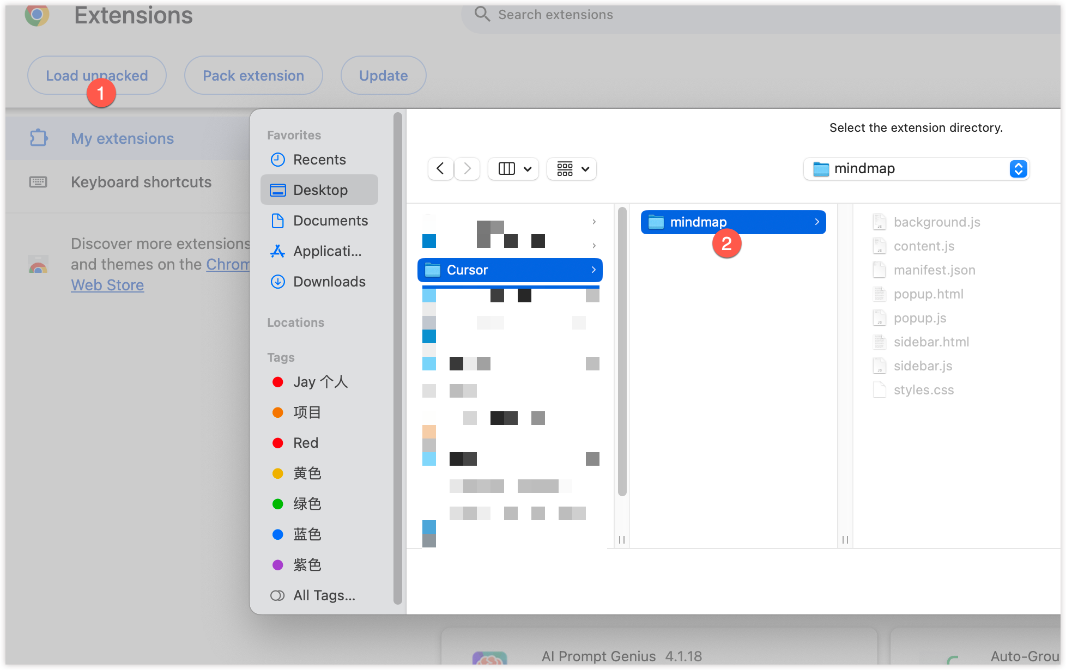Open Downloads from the sidebar
This screenshot has height=670, width=1066.
tap(329, 282)
